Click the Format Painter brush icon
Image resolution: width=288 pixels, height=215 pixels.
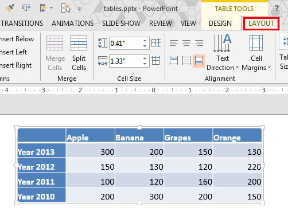pyautogui.click(x=10, y=8)
